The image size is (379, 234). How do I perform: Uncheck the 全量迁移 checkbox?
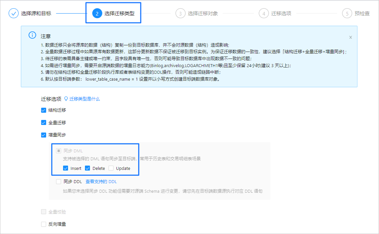(x=44, y=123)
